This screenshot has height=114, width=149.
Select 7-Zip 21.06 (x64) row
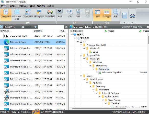[33, 36]
